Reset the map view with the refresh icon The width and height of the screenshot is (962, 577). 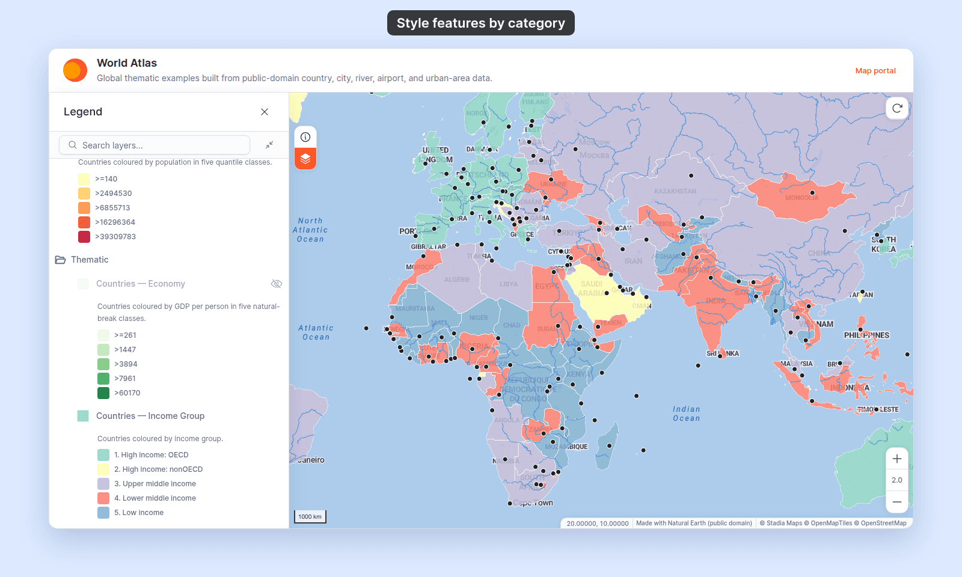pos(897,108)
